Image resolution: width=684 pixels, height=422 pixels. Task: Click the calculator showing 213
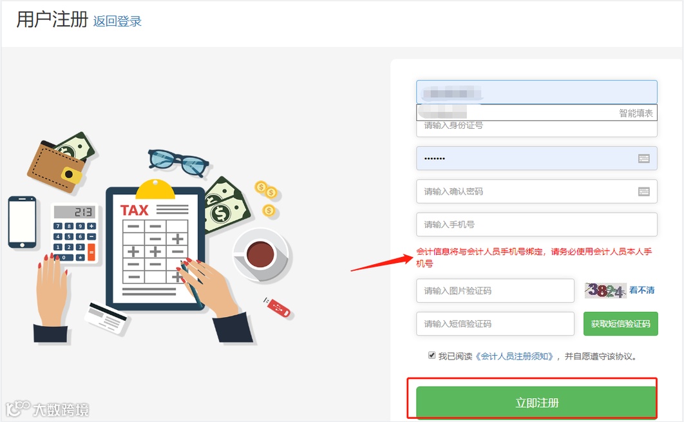point(74,233)
